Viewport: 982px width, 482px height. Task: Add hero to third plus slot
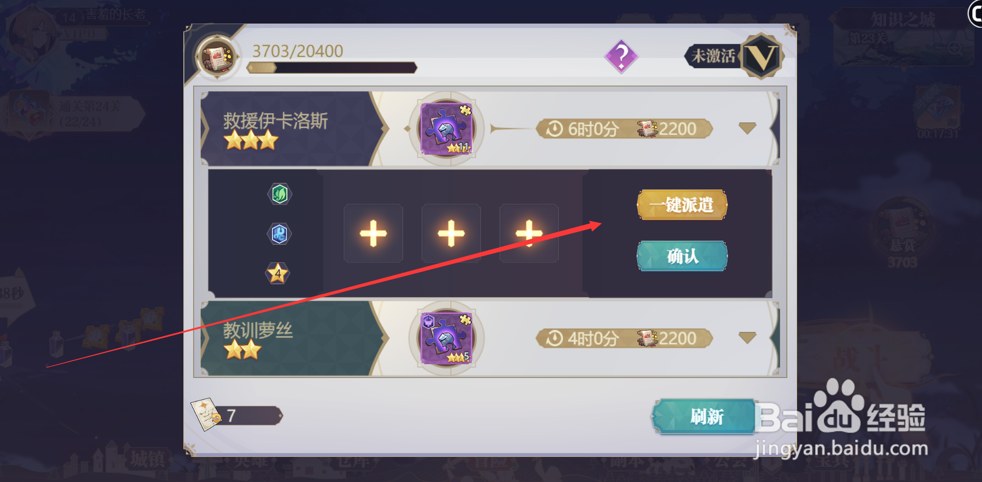pos(529,234)
